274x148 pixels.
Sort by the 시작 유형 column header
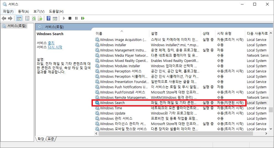pos(230,33)
